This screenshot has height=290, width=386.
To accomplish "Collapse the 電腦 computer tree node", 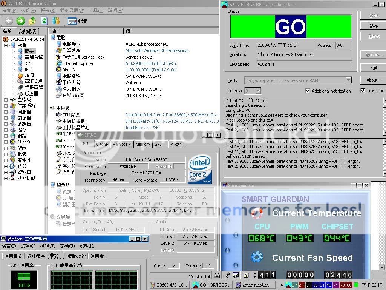I will pos(6,45).
